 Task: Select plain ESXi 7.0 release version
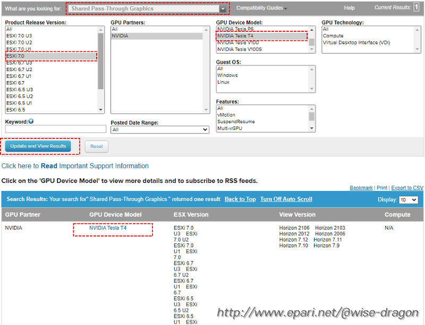(52, 56)
